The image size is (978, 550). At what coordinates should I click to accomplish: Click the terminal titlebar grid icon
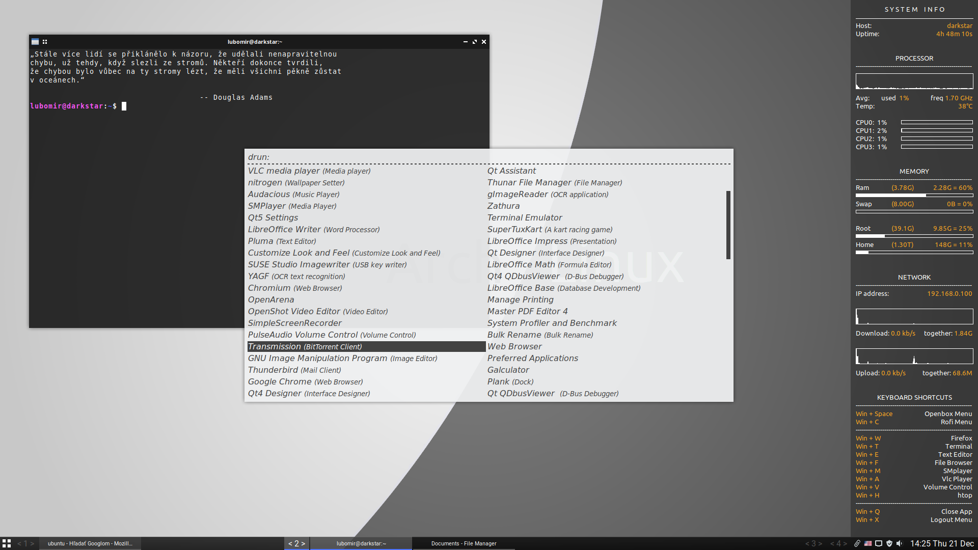45,42
